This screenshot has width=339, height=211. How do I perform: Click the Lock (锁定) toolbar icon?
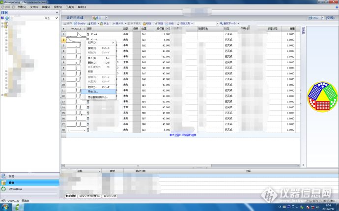coord(147,23)
